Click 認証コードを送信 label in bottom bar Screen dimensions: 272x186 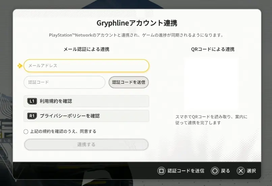click(x=186, y=171)
